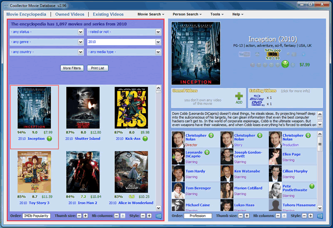The width and height of the screenshot is (333, 228).
Task: Add an owned video with the green plus
Action: (239, 96)
